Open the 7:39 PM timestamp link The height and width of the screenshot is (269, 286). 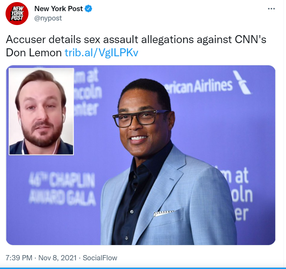(19, 258)
